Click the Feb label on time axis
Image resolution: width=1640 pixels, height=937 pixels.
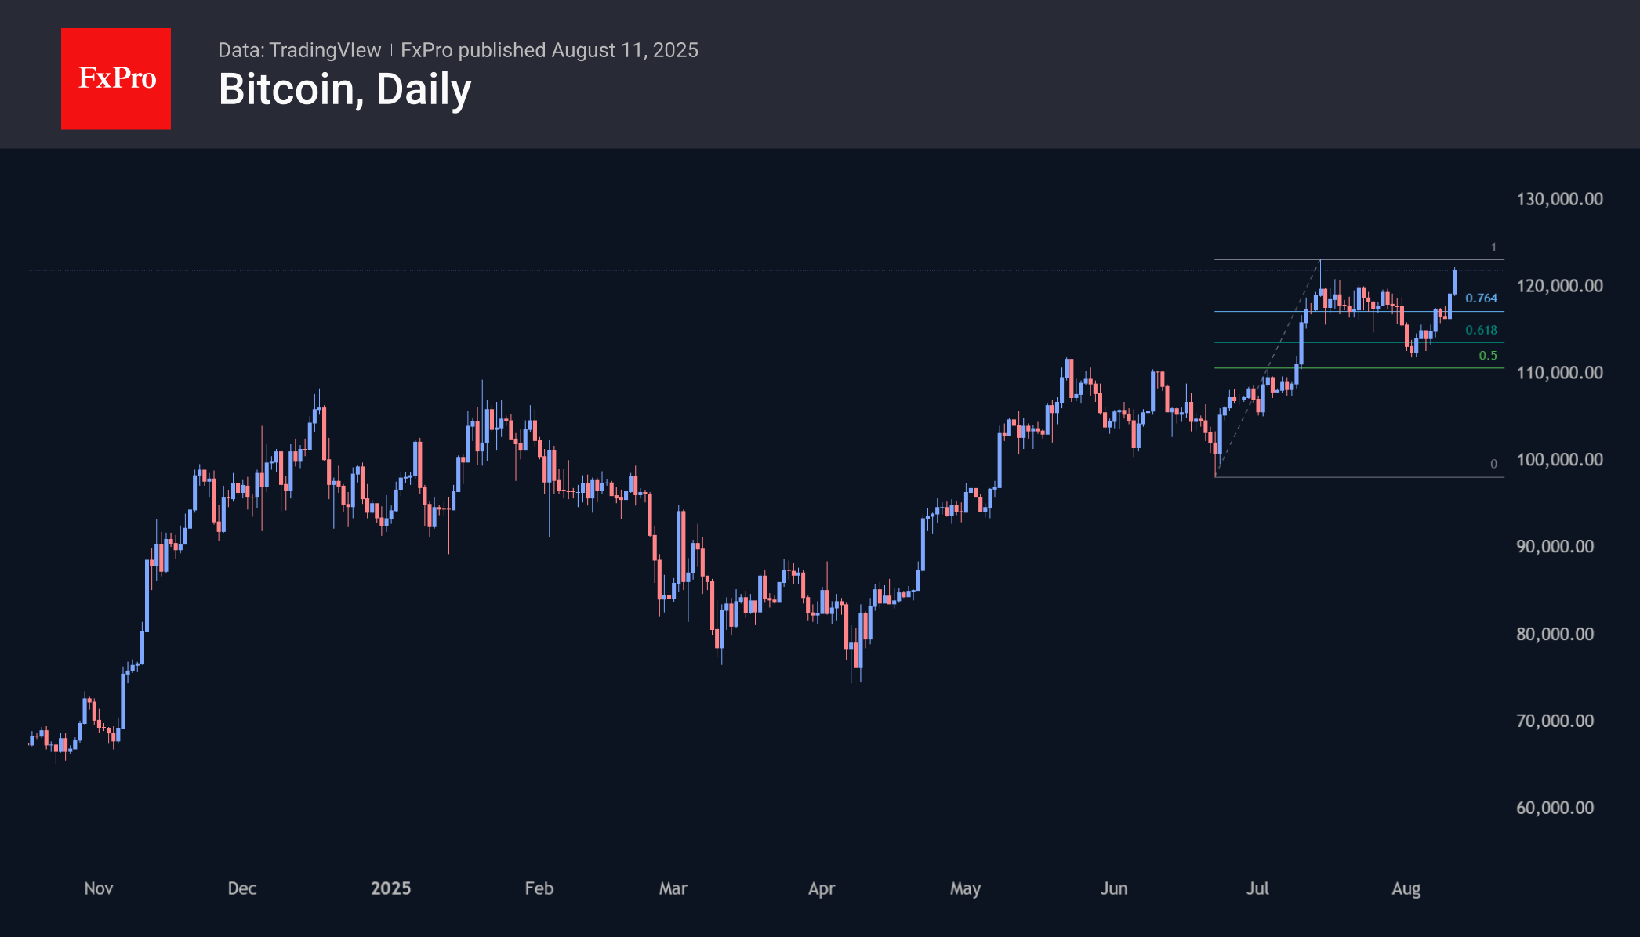(539, 888)
